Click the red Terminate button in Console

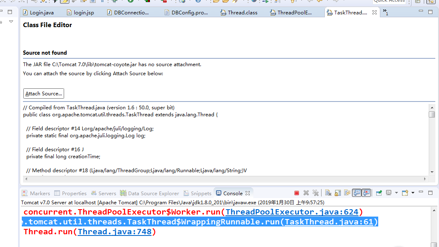[296, 193]
